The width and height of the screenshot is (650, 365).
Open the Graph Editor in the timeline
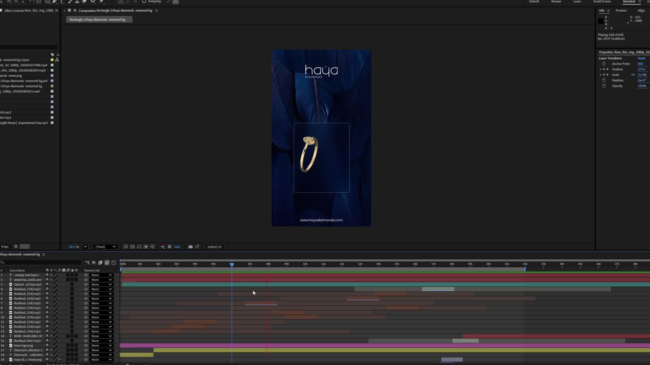pos(114,263)
